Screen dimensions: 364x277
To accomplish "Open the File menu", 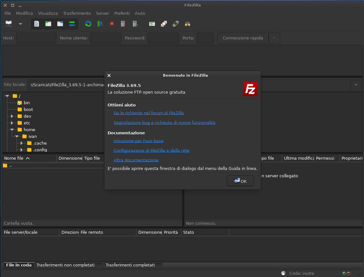I will pyautogui.click(x=8, y=13).
